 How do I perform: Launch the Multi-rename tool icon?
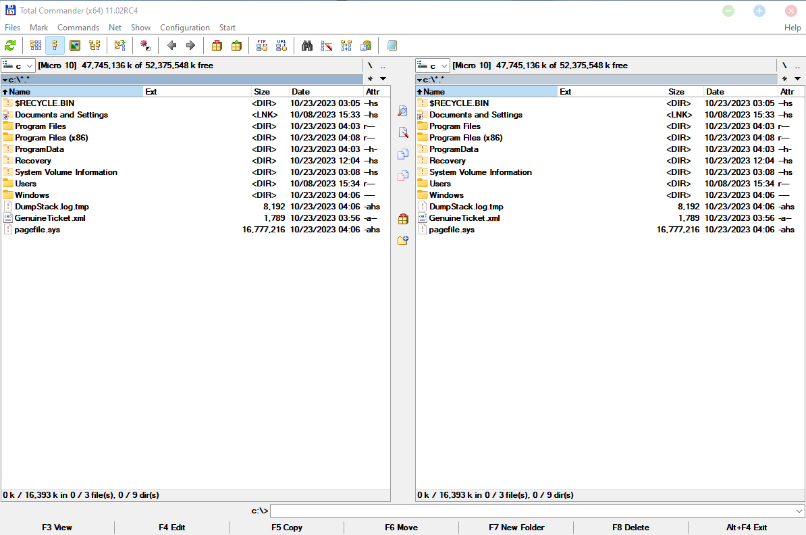pyautogui.click(x=327, y=45)
